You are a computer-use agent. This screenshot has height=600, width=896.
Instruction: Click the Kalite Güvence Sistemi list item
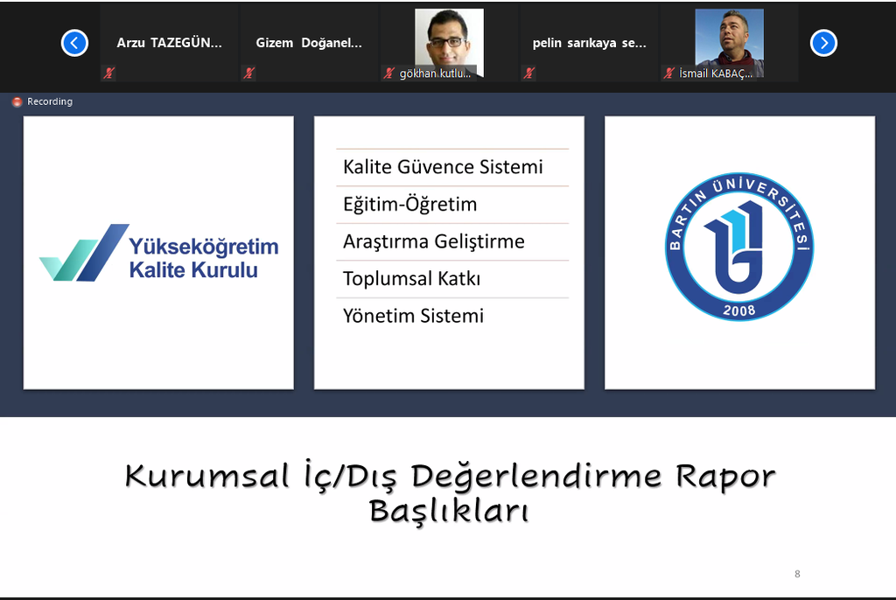tap(443, 167)
